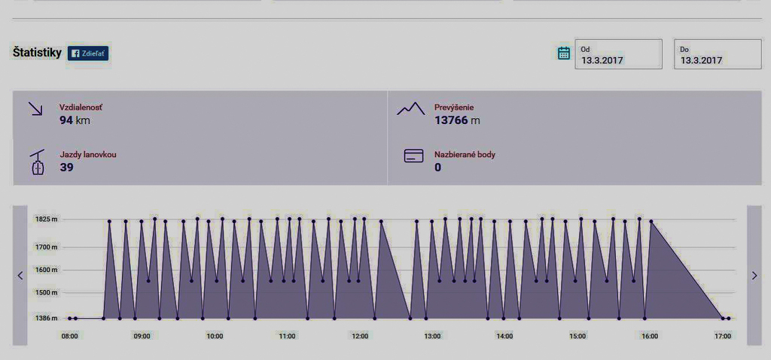Click the '1386 m' axis label

(x=46, y=318)
